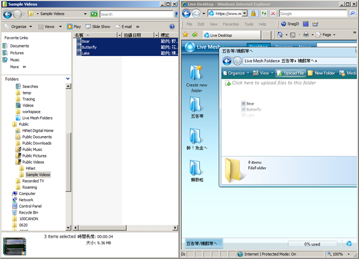
Task: Open 五告等 folder on Live Desktop
Action: point(197,107)
